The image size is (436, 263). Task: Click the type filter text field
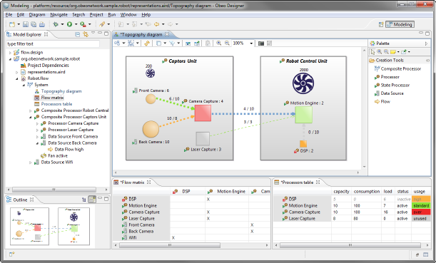coord(53,44)
